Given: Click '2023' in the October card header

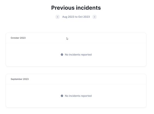Looking at the screenshot, I should (23, 38).
